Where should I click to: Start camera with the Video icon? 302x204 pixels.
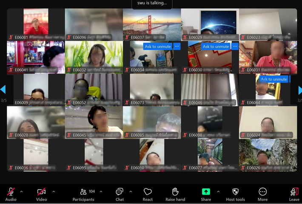click(x=41, y=192)
